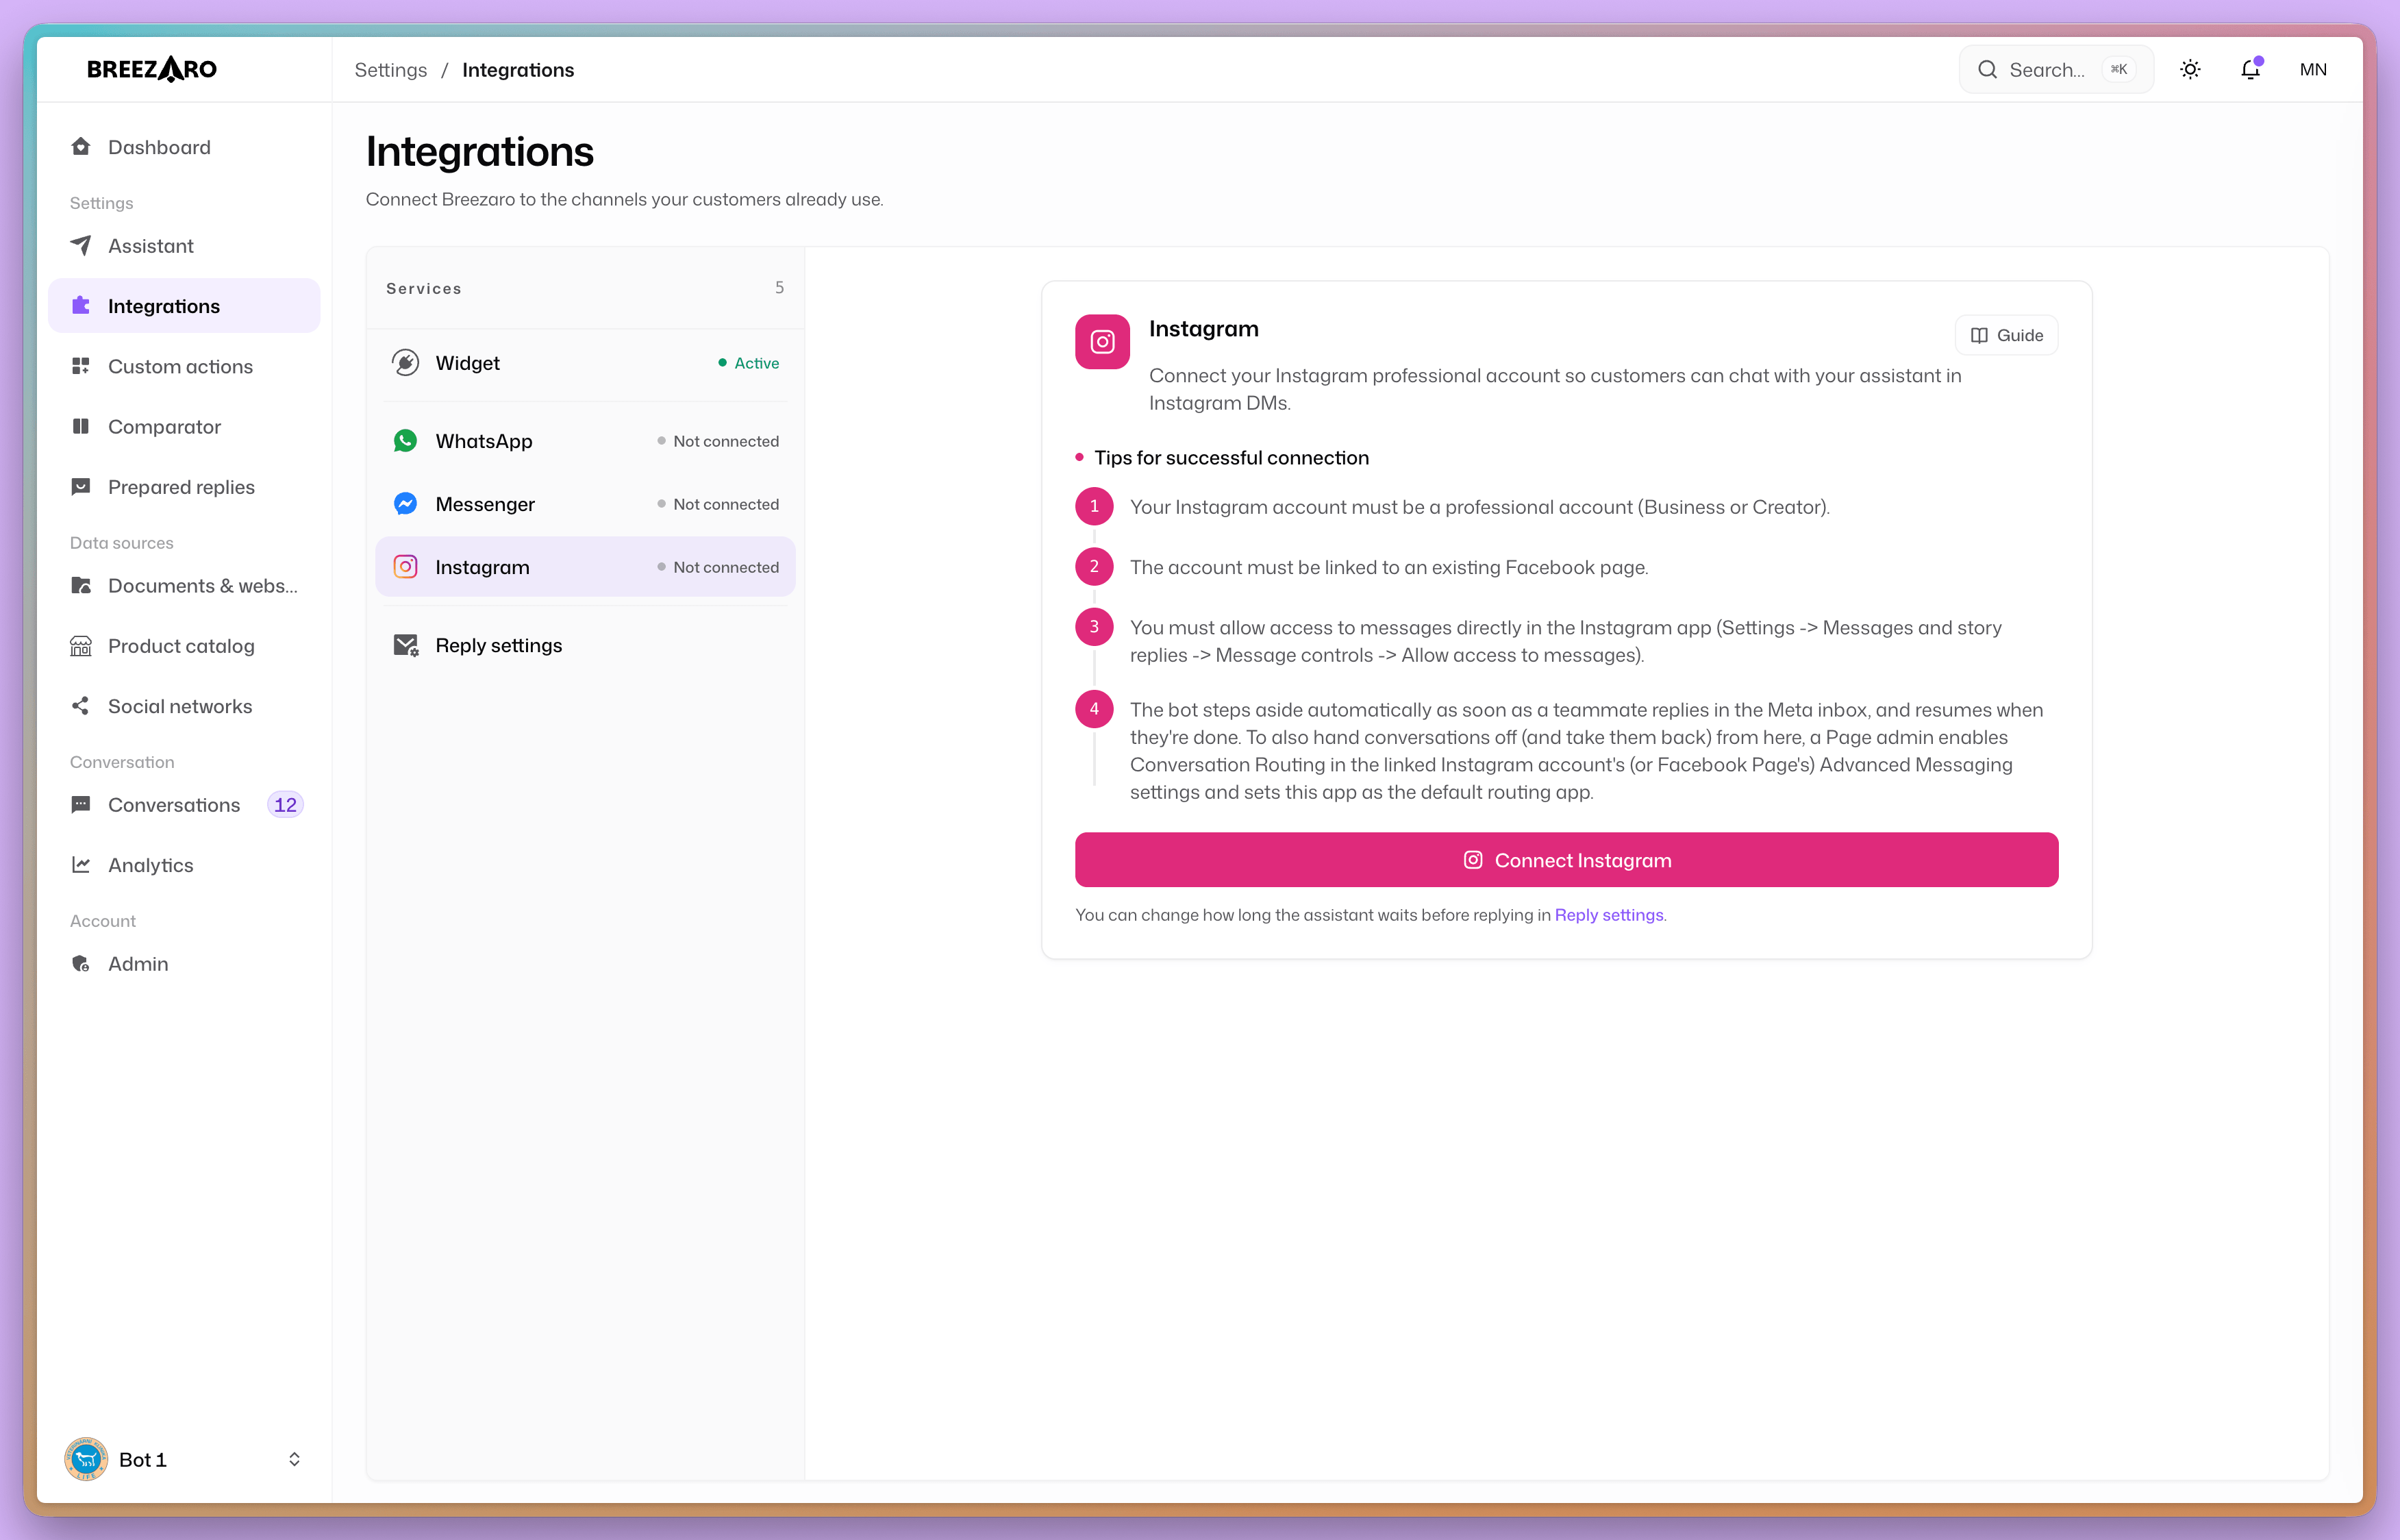Click Instagram's Not connected status
The width and height of the screenshot is (2400, 1540).
coord(718,566)
